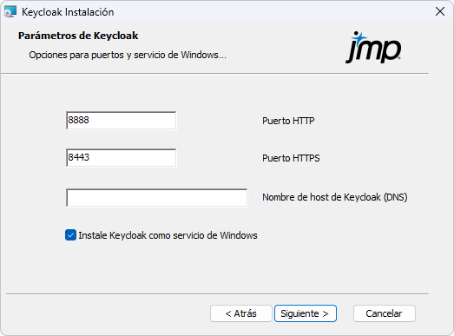This screenshot has width=454, height=336.
Task: Close the Keycloak Instalación window
Action: pyautogui.click(x=440, y=12)
